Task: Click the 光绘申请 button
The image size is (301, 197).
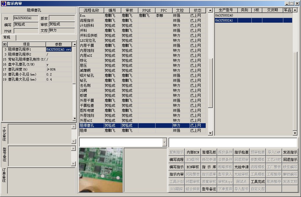Action: pyautogui.click(x=241, y=167)
